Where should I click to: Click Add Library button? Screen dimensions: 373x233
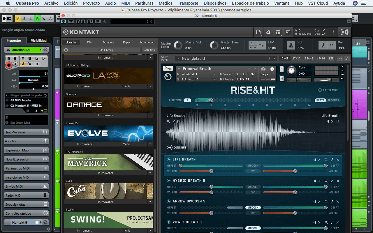106,50
